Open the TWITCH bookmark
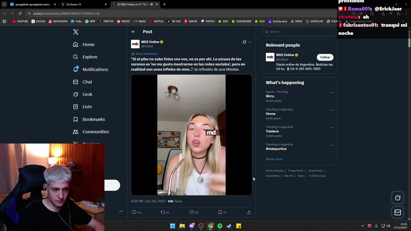This screenshot has width=411, height=231. (208, 21)
